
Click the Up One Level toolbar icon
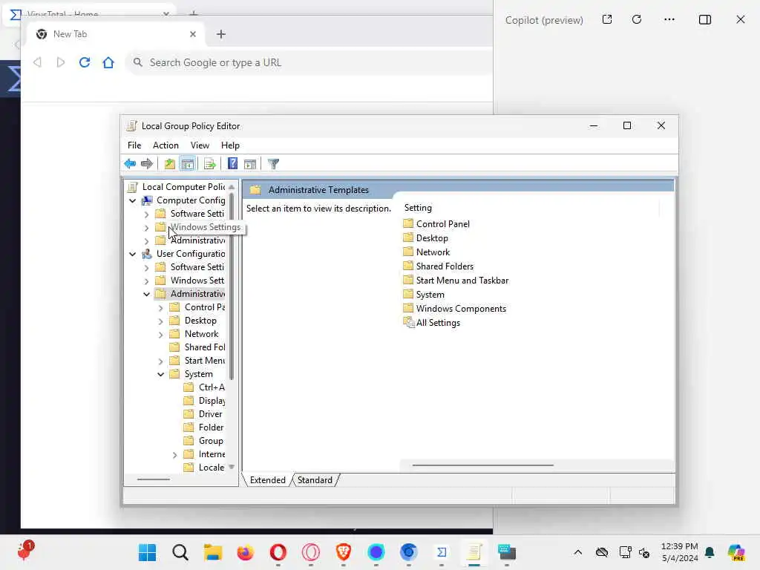pos(169,164)
